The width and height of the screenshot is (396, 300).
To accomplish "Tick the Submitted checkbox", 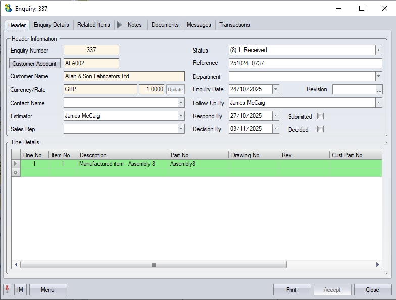I will tap(320, 116).
